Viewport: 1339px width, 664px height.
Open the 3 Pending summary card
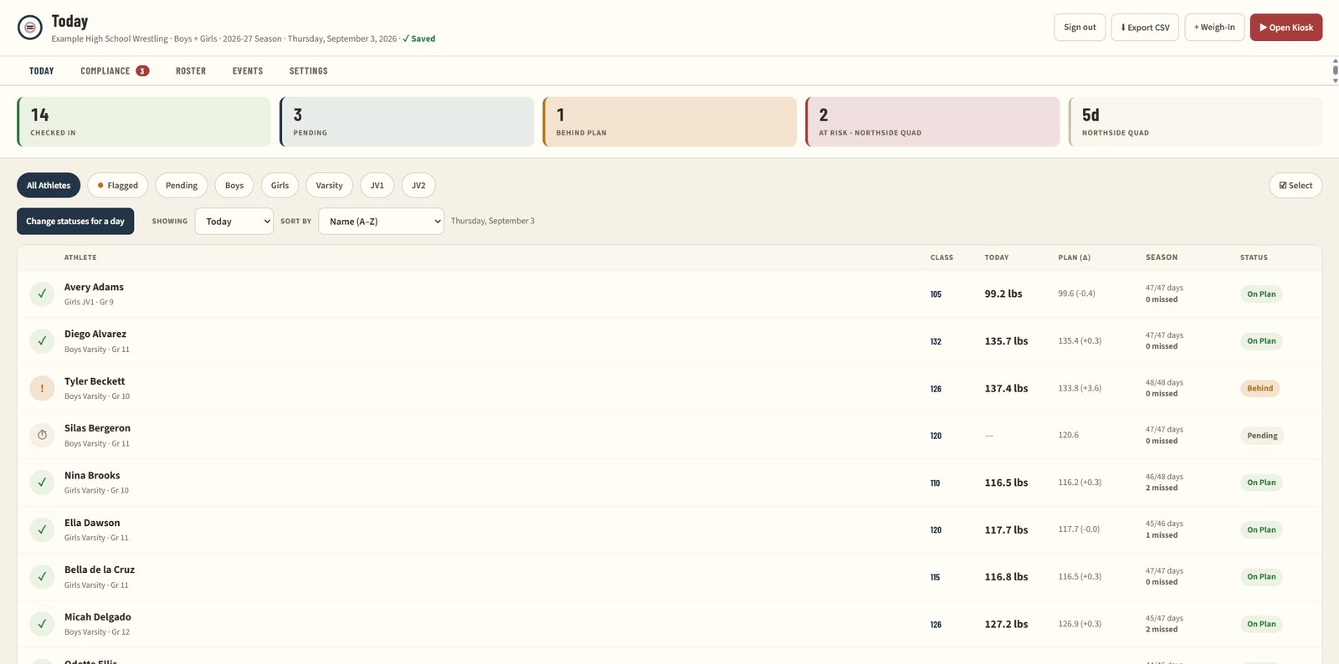(x=407, y=122)
